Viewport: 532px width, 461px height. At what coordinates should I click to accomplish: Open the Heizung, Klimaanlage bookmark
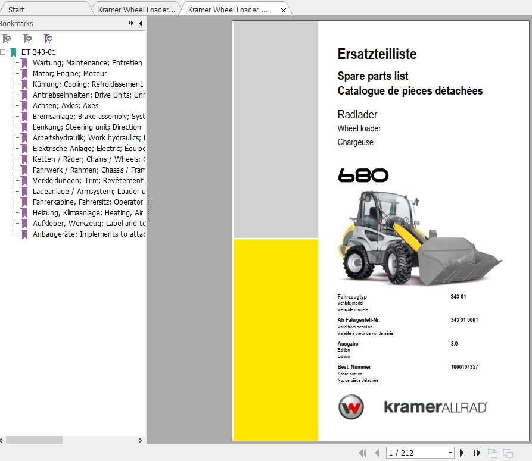pyautogui.click(x=88, y=213)
